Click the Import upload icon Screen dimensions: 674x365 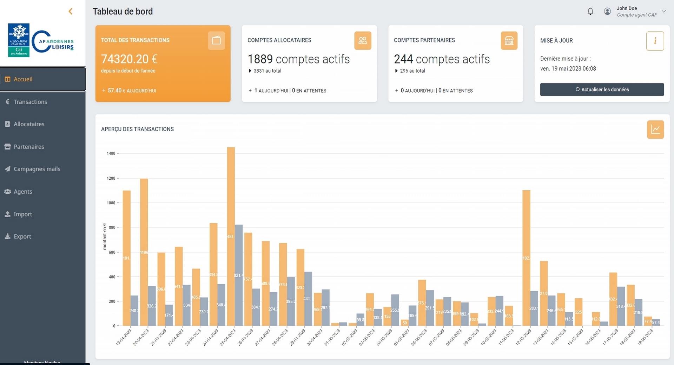(7, 214)
